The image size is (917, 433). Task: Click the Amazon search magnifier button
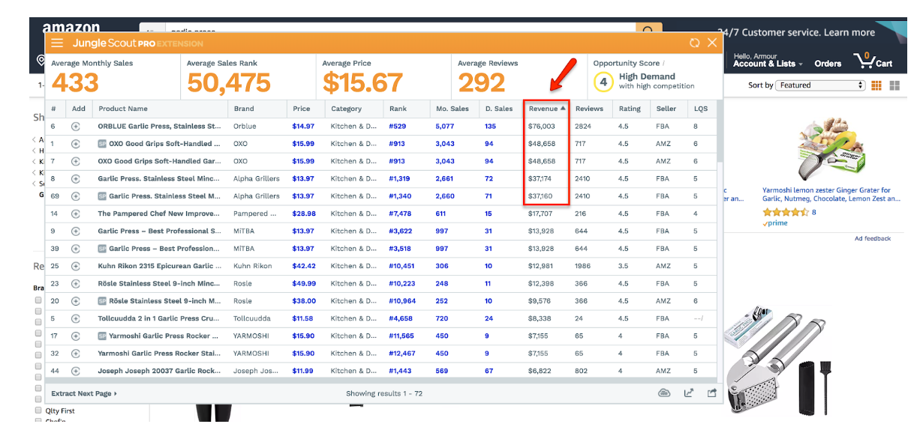point(648,30)
